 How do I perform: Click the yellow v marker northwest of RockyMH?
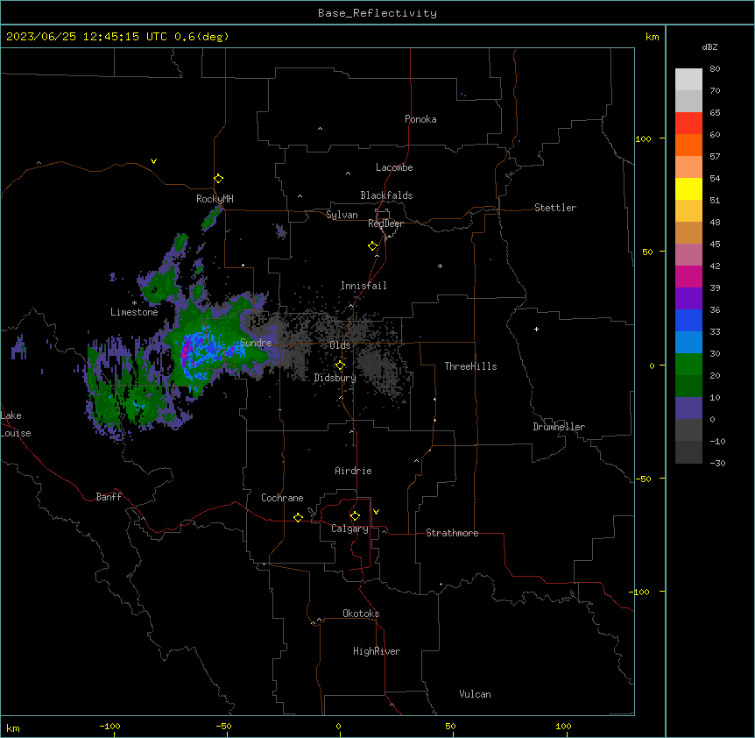coord(153,161)
